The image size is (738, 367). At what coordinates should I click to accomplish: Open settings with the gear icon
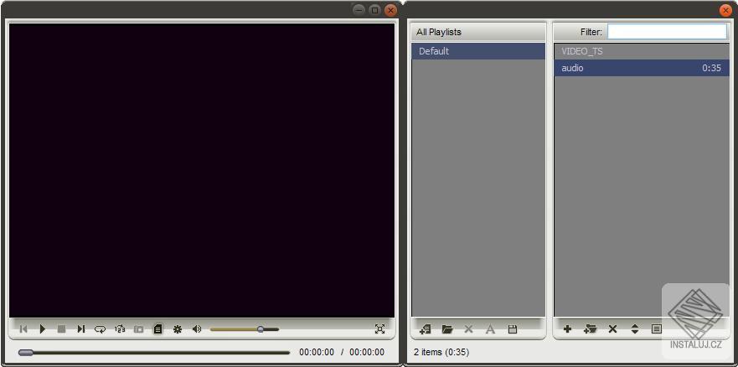178,329
